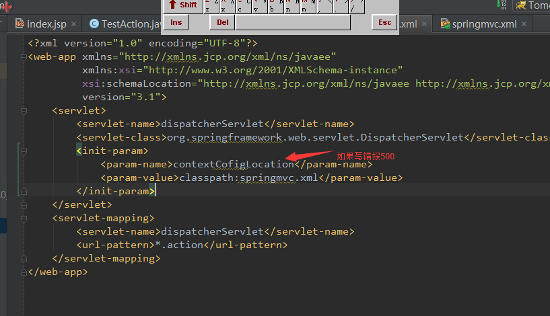Close the partially hidden .xml tab

tap(424, 24)
